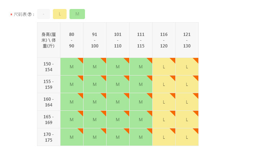This screenshot has width=270, height=151.
Task: Select the gray dash size swatch
Action: click(44, 14)
